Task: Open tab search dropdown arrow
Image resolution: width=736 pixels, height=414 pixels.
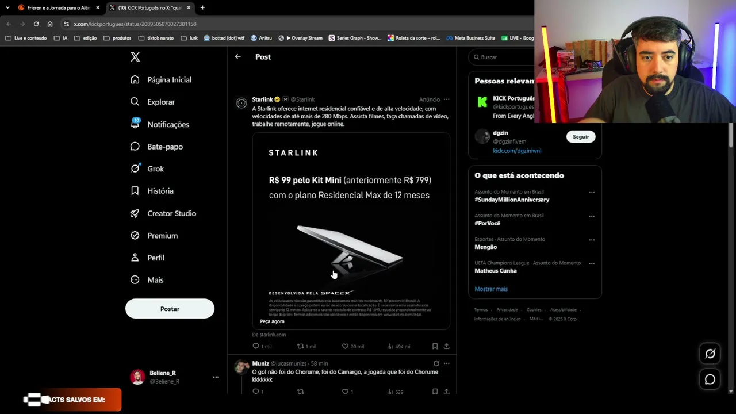Action: tap(7, 7)
